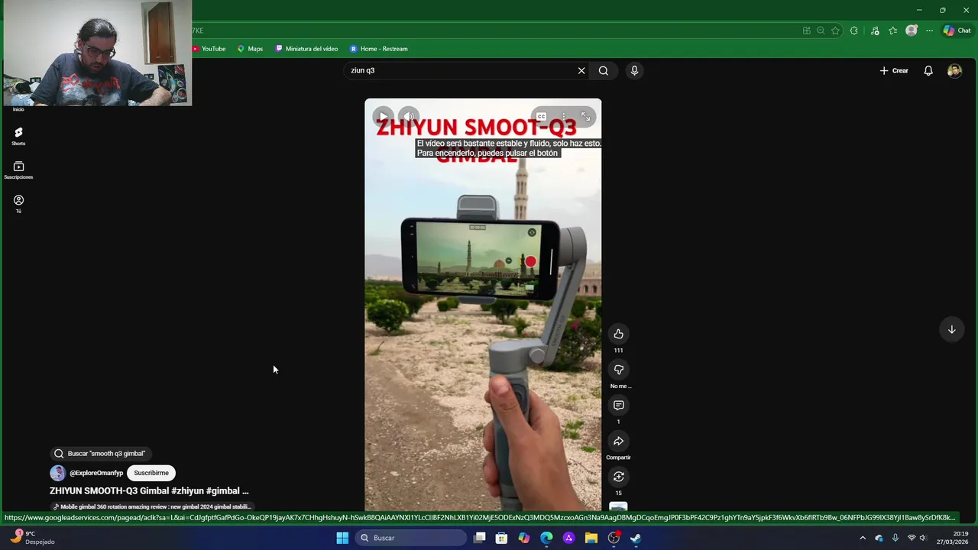Open the Maps bookmark
Image resolution: width=978 pixels, height=550 pixels.
click(250, 49)
